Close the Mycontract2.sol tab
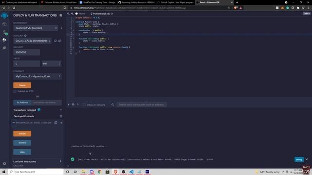This screenshot has width=312, height=175. click(112, 14)
